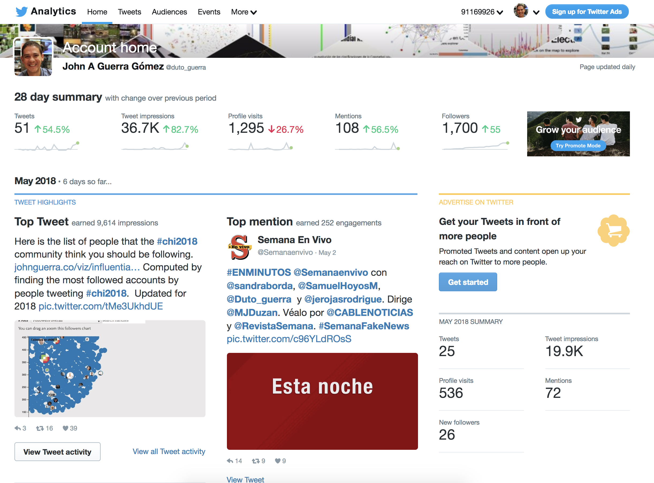654x483 pixels.
Task: Click the Tweet impressions sparkline chart
Action: click(155, 146)
